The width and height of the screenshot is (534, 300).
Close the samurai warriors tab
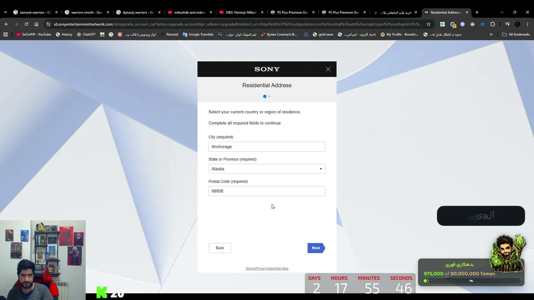56,12
